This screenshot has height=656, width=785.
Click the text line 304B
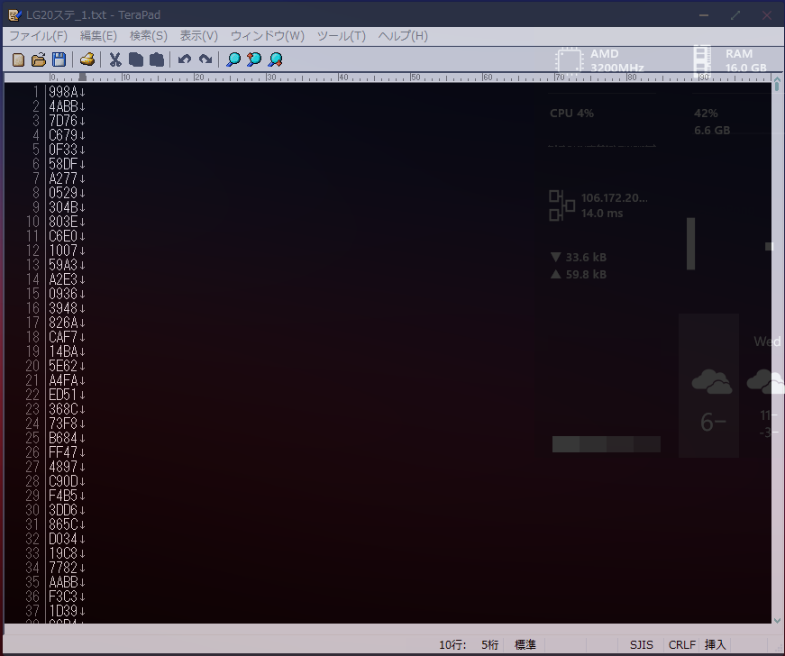[63, 207]
